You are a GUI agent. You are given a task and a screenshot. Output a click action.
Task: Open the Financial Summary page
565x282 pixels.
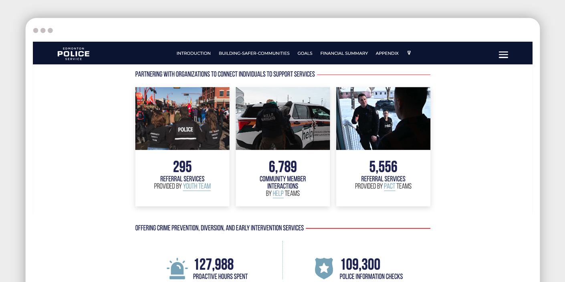(344, 53)
